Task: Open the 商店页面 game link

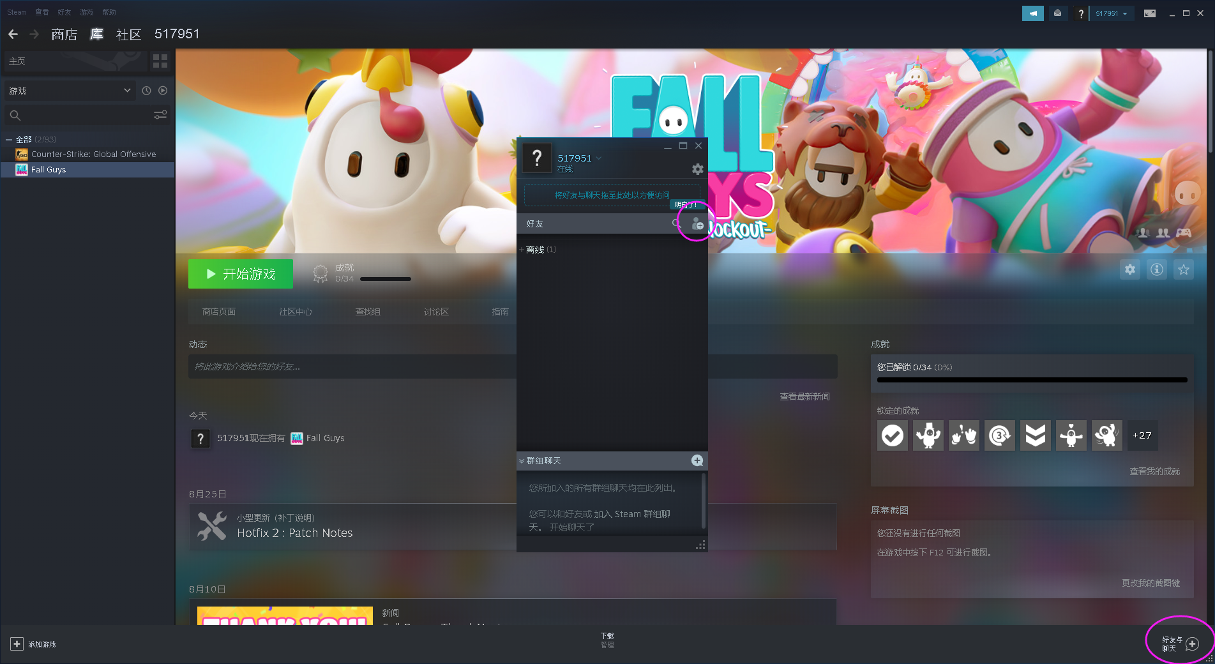Action: (x=219, y=312)
